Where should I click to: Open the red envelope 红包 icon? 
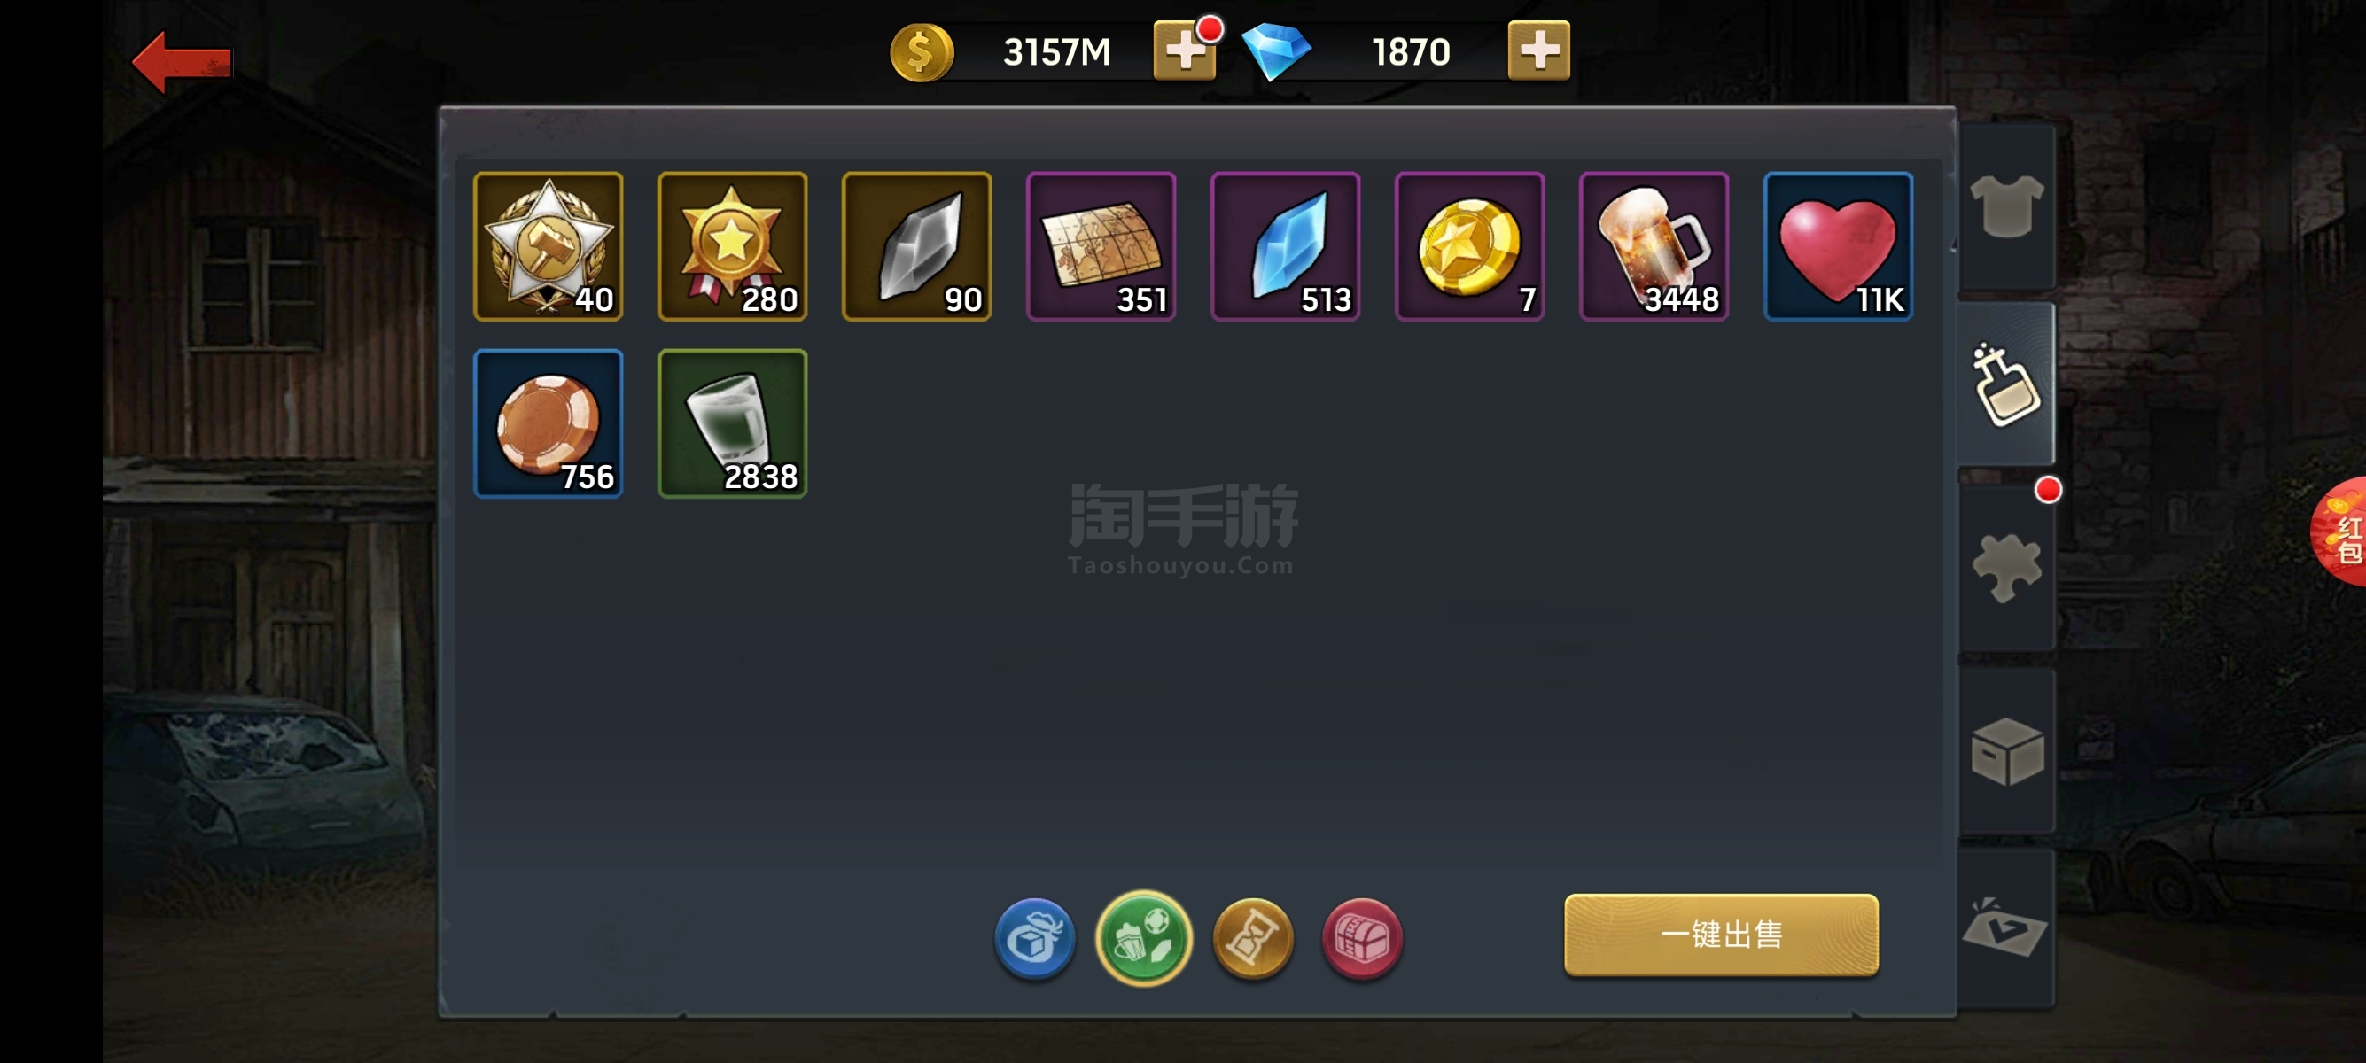[x=2340, y=532]
